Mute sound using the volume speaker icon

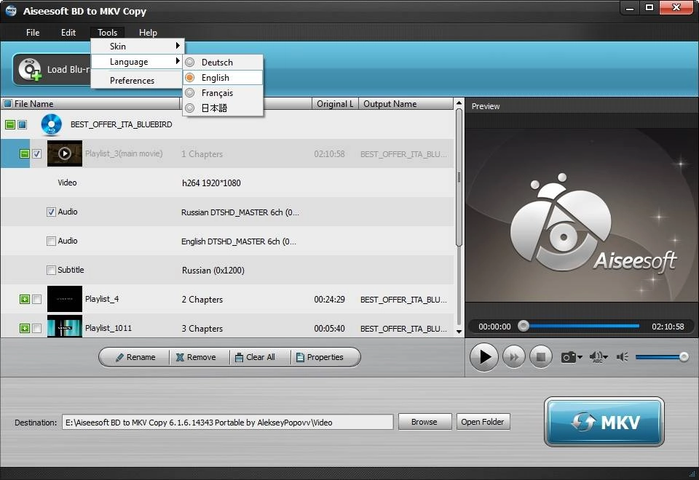tap(623, 357)
